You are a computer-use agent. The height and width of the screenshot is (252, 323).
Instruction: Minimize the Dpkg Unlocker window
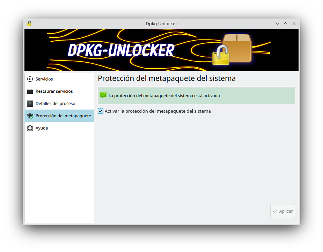[277, 23]
